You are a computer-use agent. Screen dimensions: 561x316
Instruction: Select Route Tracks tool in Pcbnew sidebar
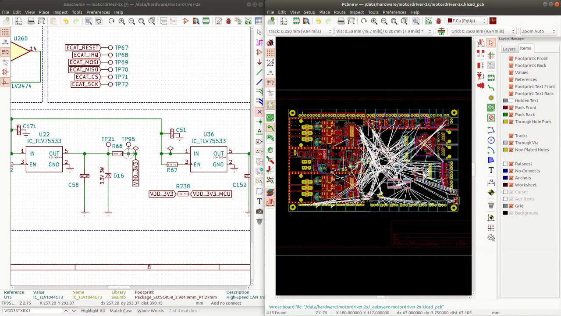click(x=491, y=88)
